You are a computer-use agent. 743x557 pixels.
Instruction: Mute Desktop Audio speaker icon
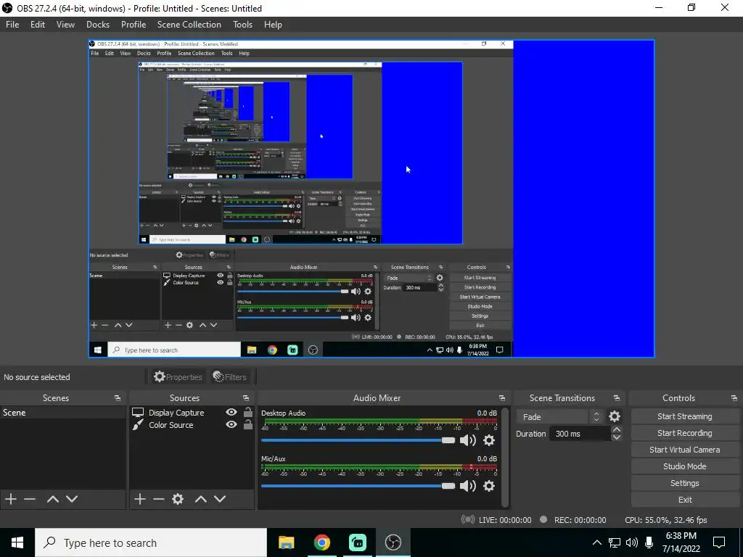468,440
